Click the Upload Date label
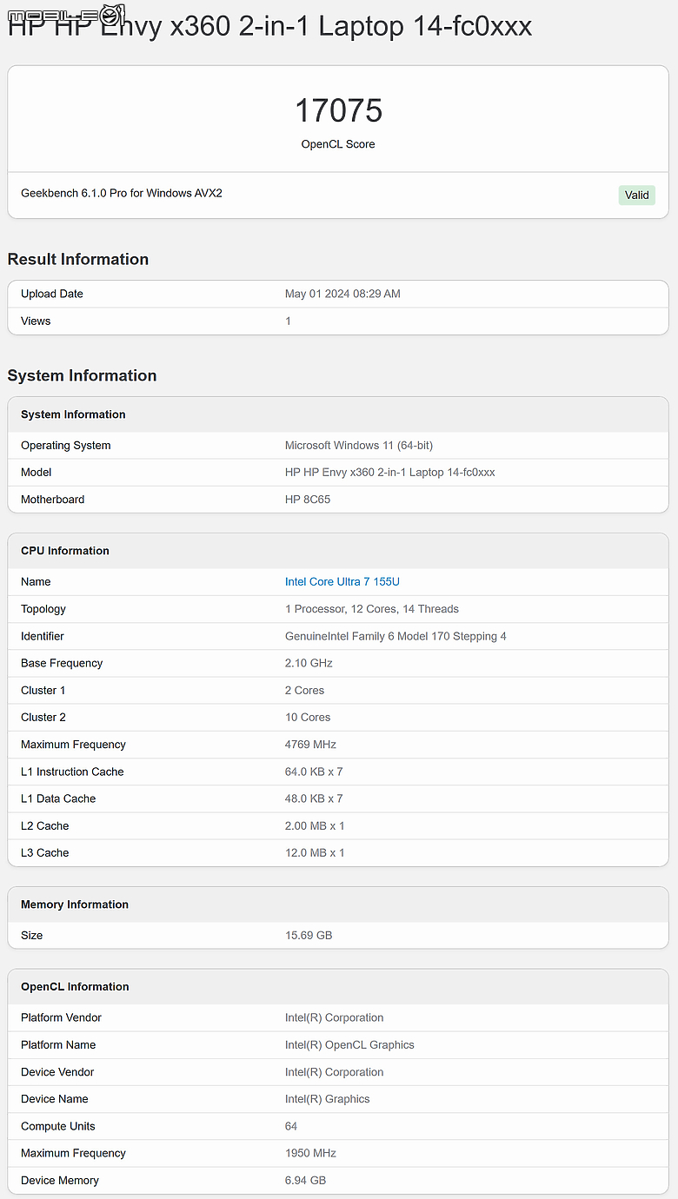This screenshot has height=1199, width=678. (x=52, y=294)
